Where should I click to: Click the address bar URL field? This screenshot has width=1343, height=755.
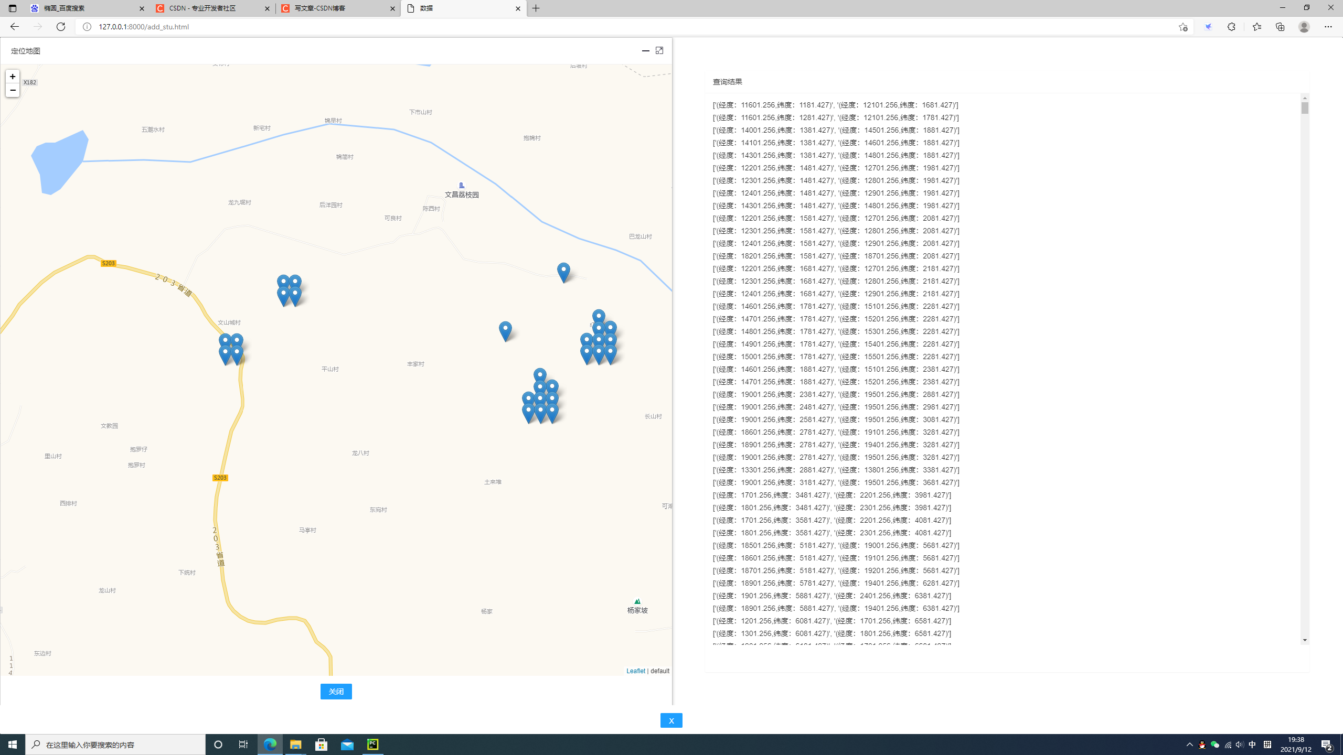pyautogui.click(x=630, y=27)
